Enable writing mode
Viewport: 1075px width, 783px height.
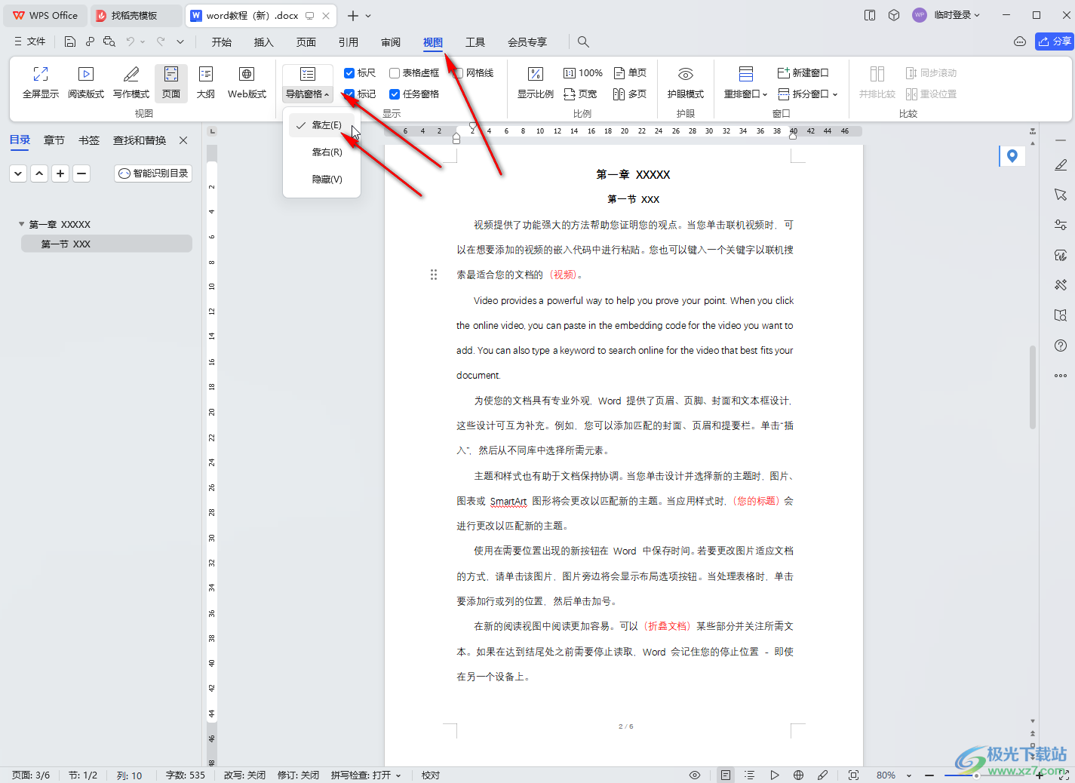click(131, 82)
